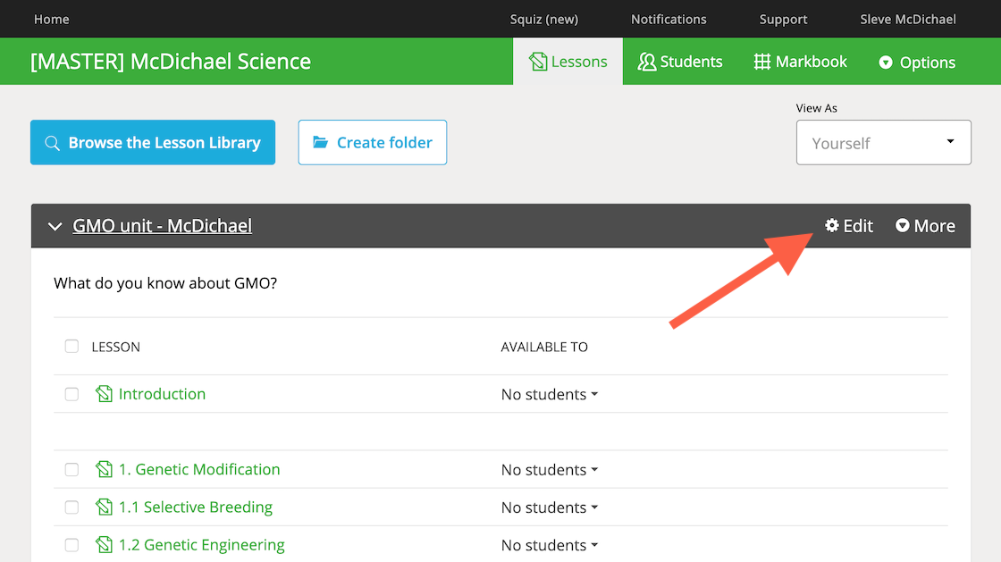Open the 1. Genetic Modification lesson
The height and width of the screenshot is (562, 1001).
click(199, 469)
